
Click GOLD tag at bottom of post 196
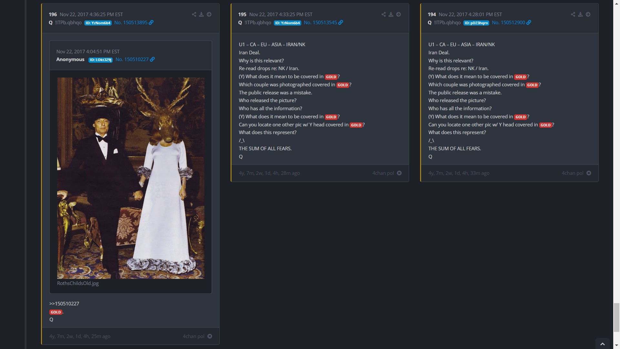coord(56,312)
